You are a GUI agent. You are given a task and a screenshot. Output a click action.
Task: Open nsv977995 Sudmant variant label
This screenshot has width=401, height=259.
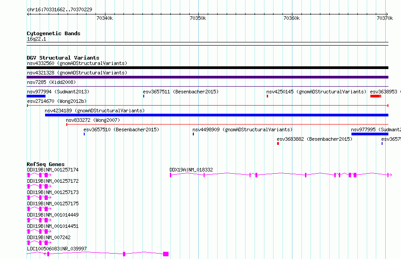point(376,129)
